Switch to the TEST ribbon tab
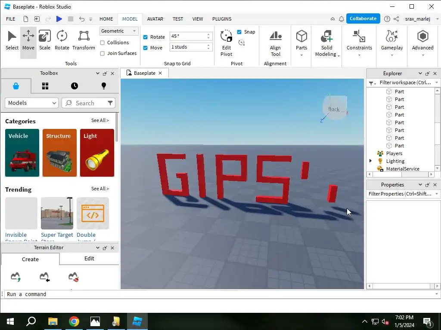Screen dimensions: 441x330 [178, 19]
